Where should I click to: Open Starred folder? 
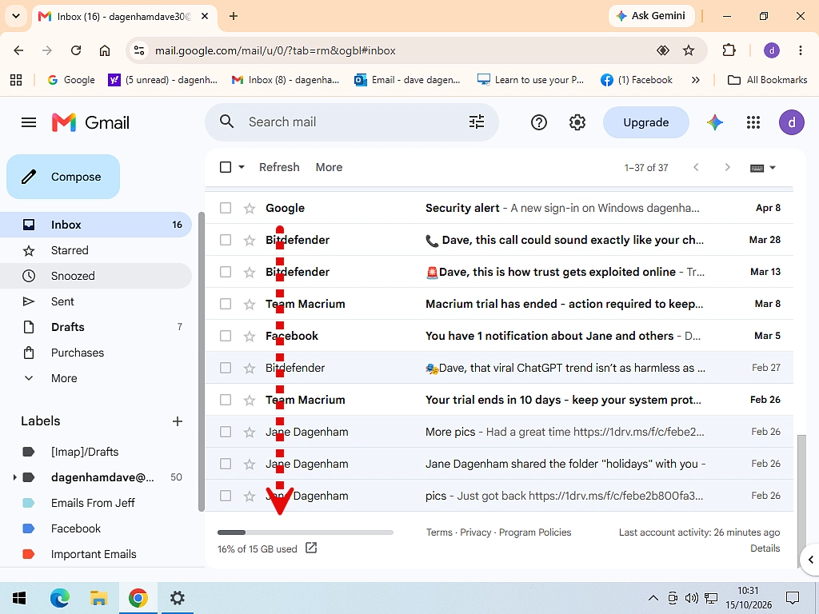(96, 250)
